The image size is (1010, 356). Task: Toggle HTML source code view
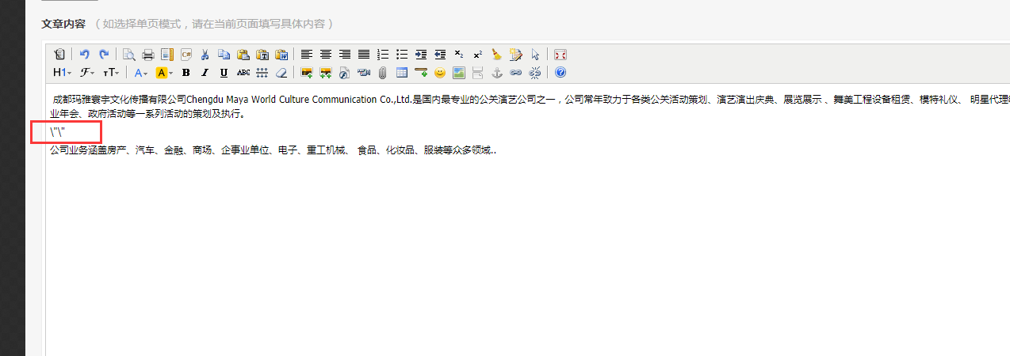(59, 55)
